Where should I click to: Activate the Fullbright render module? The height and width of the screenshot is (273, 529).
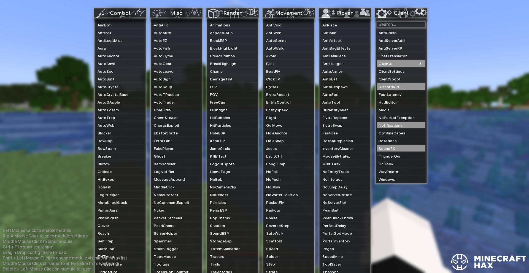click(218, 110)
